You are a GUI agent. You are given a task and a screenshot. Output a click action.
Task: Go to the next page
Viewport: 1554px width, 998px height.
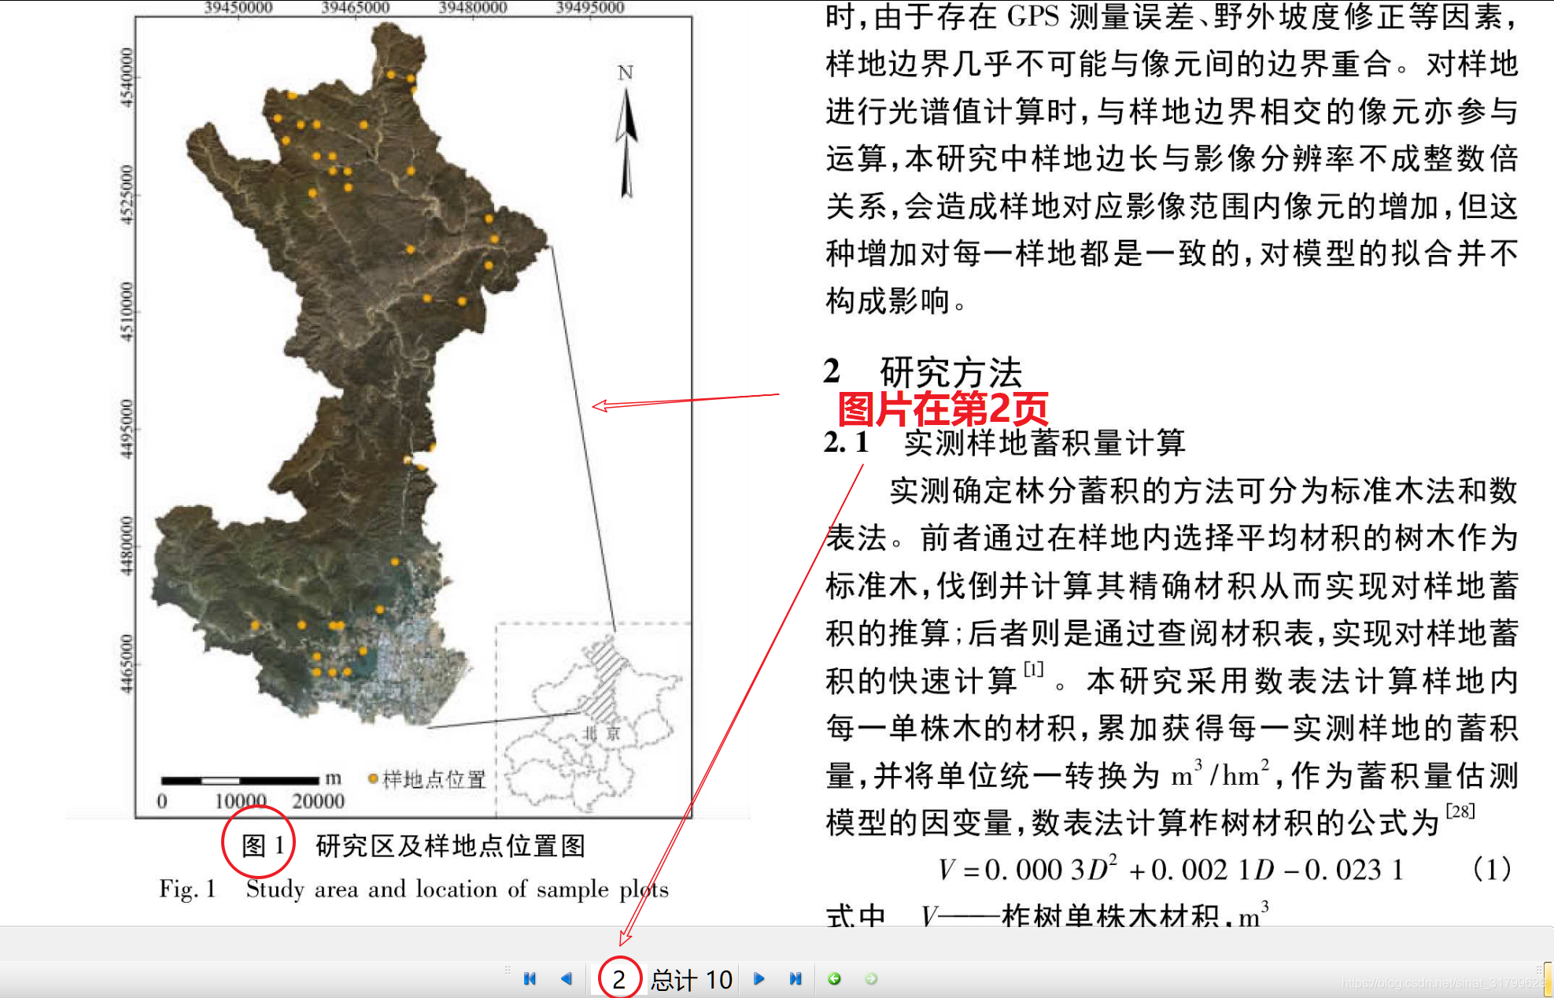coord(759,978)
